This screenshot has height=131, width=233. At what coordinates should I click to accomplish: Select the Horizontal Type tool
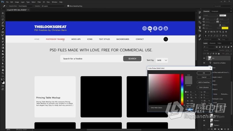coord(3,60)
